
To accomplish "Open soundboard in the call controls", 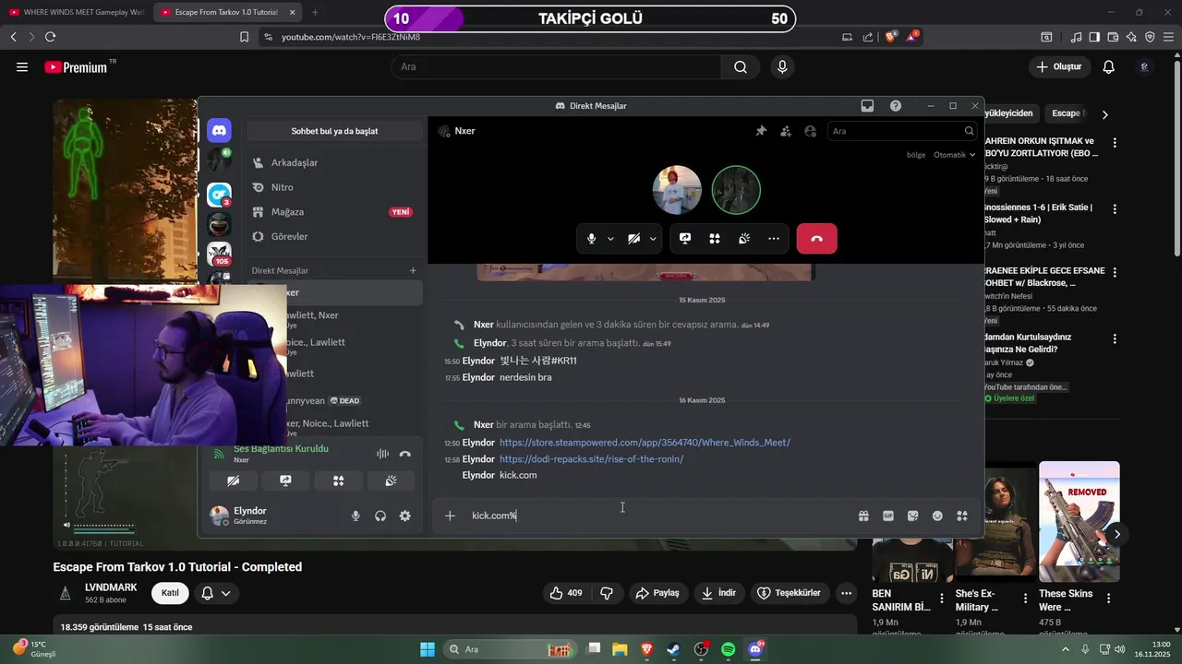I will click(x=744, y=238).
